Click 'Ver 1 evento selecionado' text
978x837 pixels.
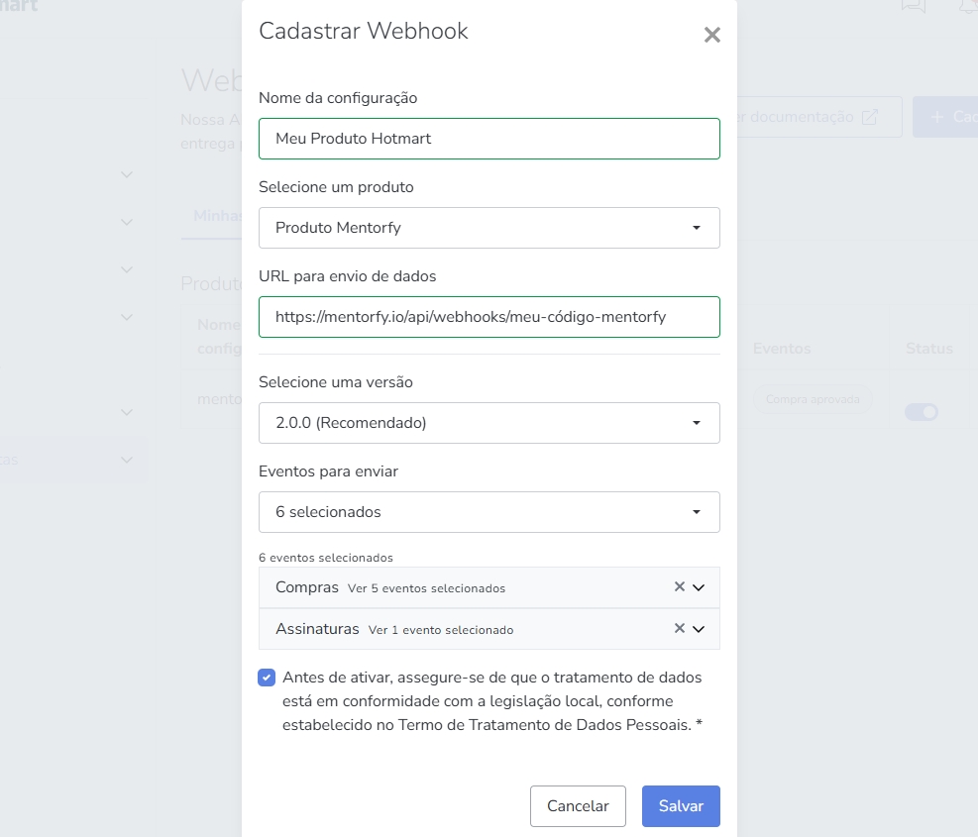(441, 630)
